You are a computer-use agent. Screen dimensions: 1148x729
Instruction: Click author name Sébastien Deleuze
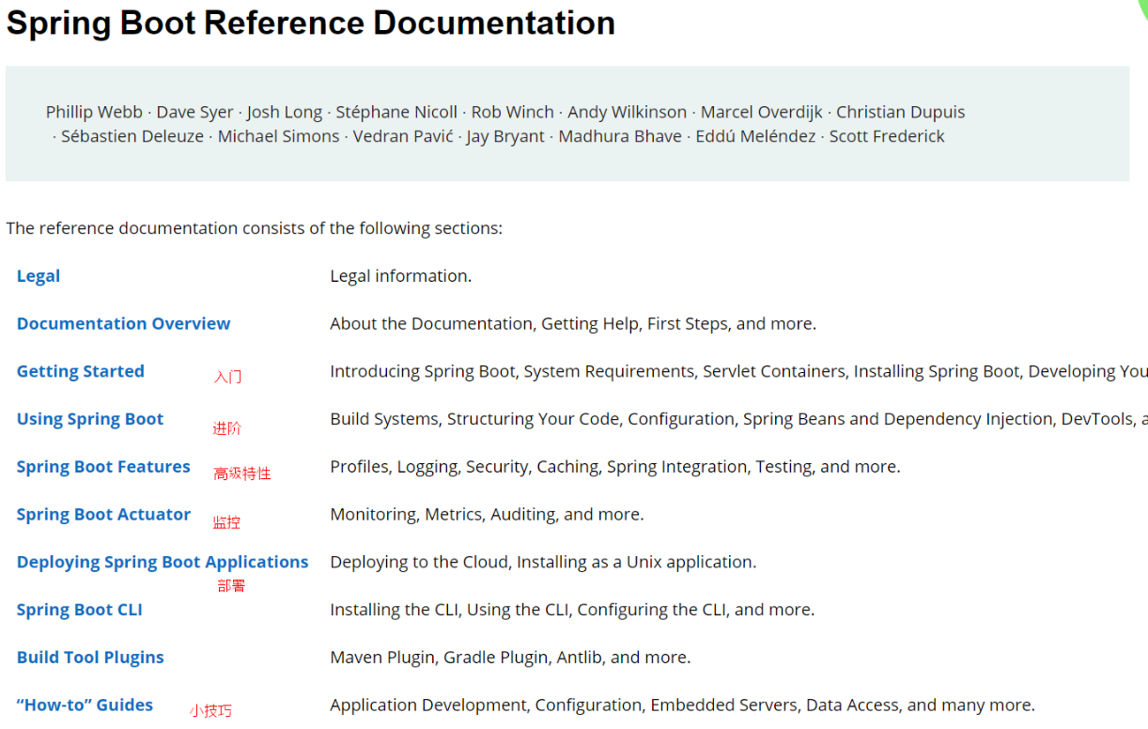click(x=132, y=137)
